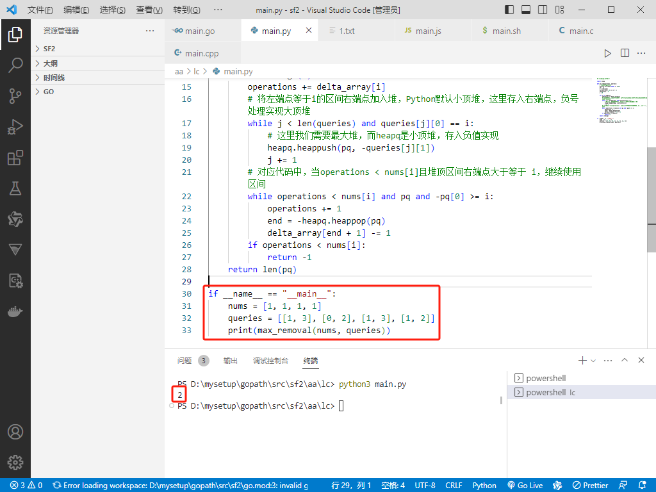Click Error loading workspace status message

coord(180,486)
